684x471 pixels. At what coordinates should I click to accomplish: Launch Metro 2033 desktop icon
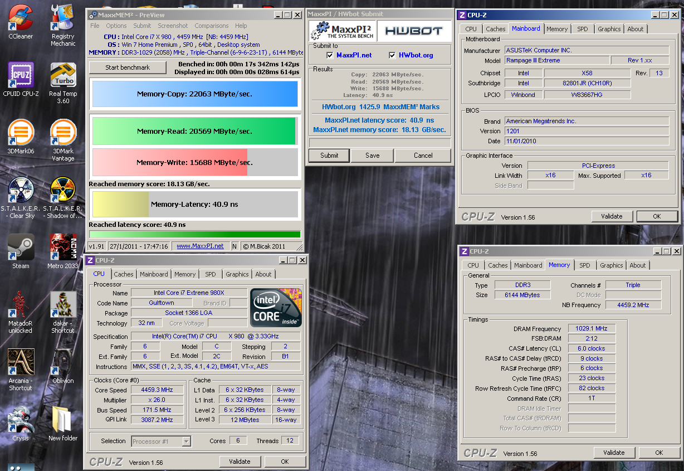pos(63,251)
